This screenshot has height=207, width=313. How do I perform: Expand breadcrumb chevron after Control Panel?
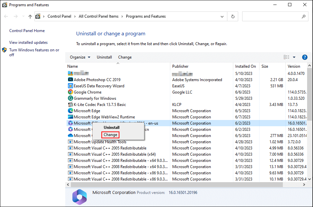75,17
